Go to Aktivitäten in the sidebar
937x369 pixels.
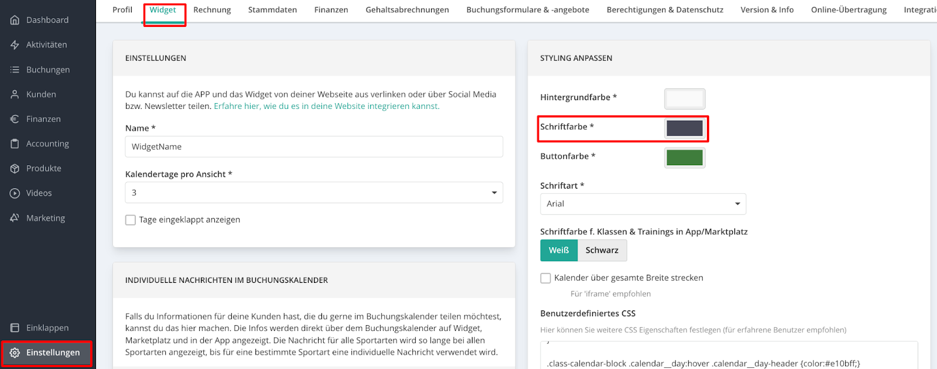(x=47, y=45)
